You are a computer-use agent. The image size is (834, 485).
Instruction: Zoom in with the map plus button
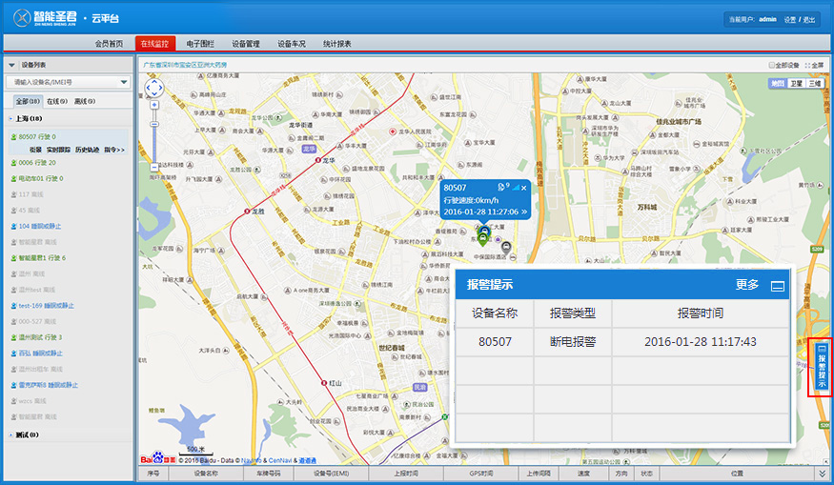[x=153, y=105]
